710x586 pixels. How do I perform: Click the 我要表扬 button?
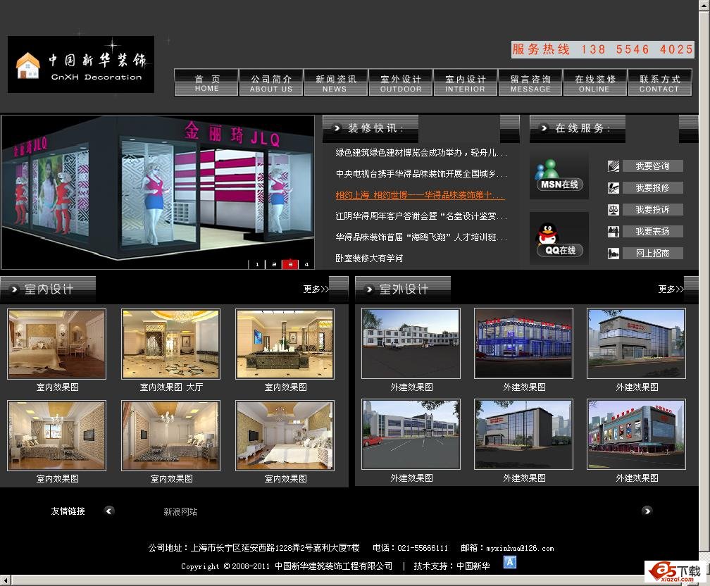tap(652, 232)
